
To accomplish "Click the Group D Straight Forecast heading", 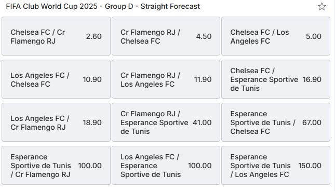I will tap(103, 6).
